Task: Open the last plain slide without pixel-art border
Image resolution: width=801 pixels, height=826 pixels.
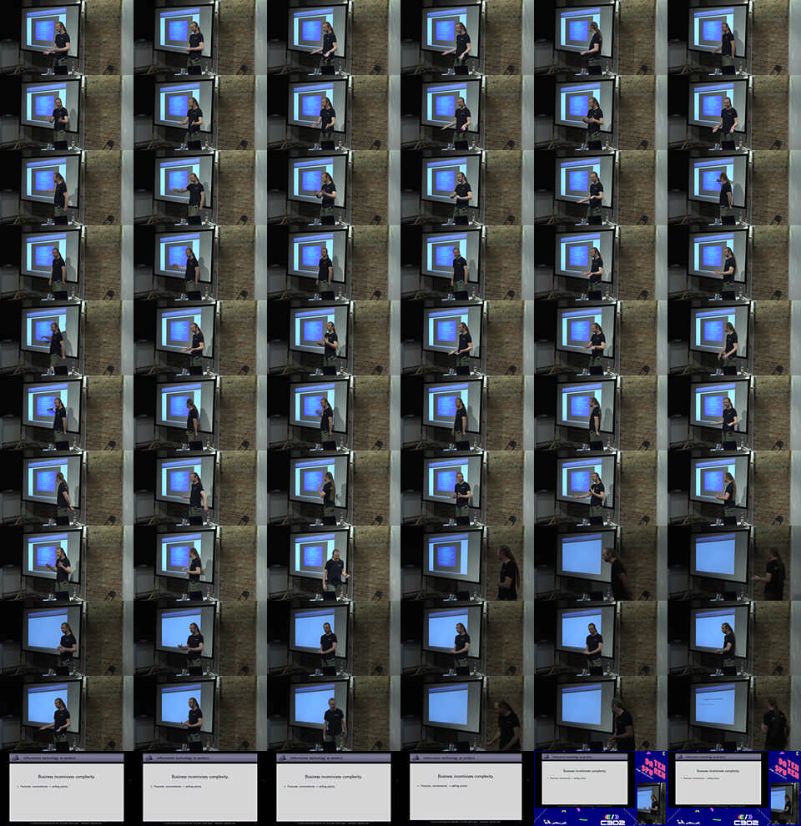Action: (467, 788)
